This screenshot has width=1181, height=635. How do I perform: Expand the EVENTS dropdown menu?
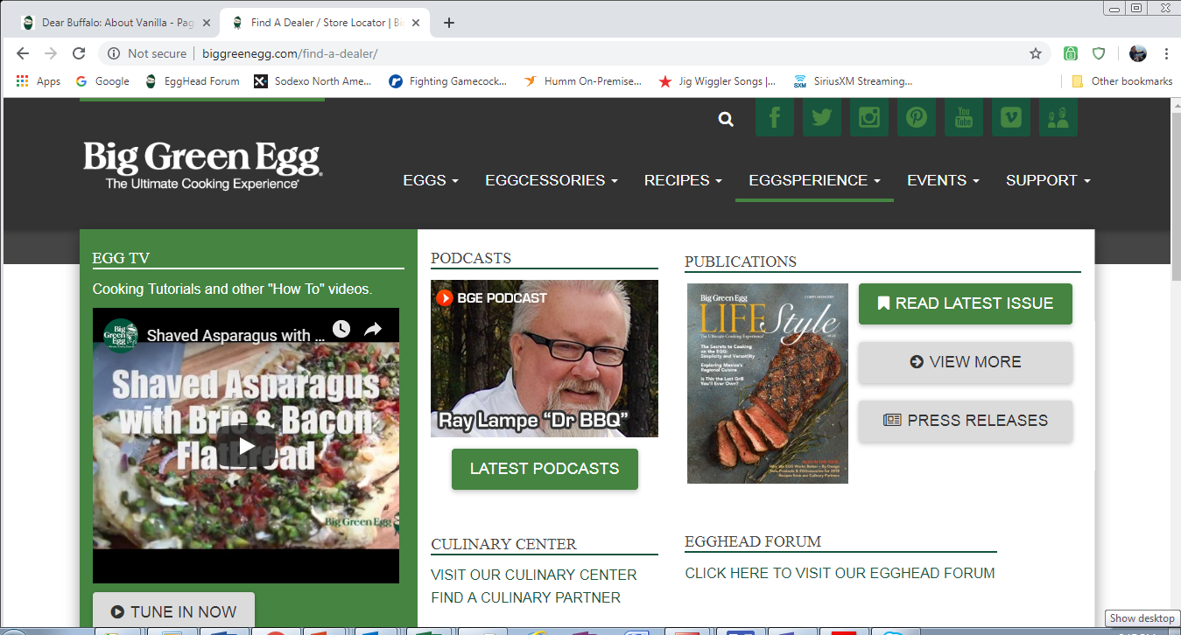pos(943,180)
